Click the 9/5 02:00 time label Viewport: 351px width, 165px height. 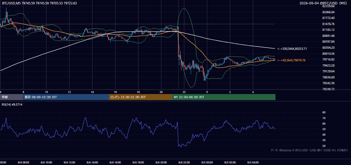(230, 163)
